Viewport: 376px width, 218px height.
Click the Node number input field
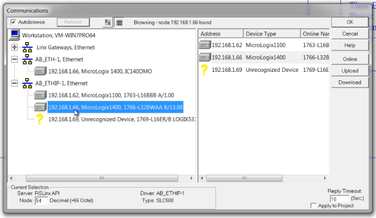pos(41,201)
